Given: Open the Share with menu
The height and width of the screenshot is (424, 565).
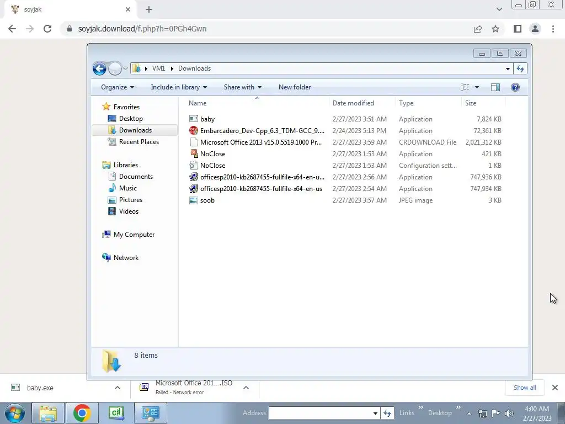Looking at the screenshot, I should [243, 87].
